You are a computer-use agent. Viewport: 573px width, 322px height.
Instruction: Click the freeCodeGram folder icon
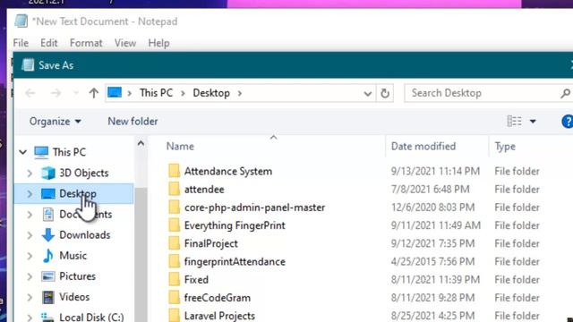point(175,297)
